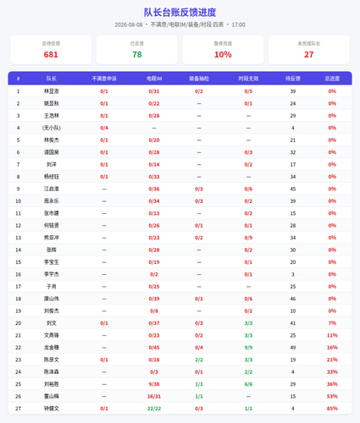Click the 0/8 cell in row 19

154,311
